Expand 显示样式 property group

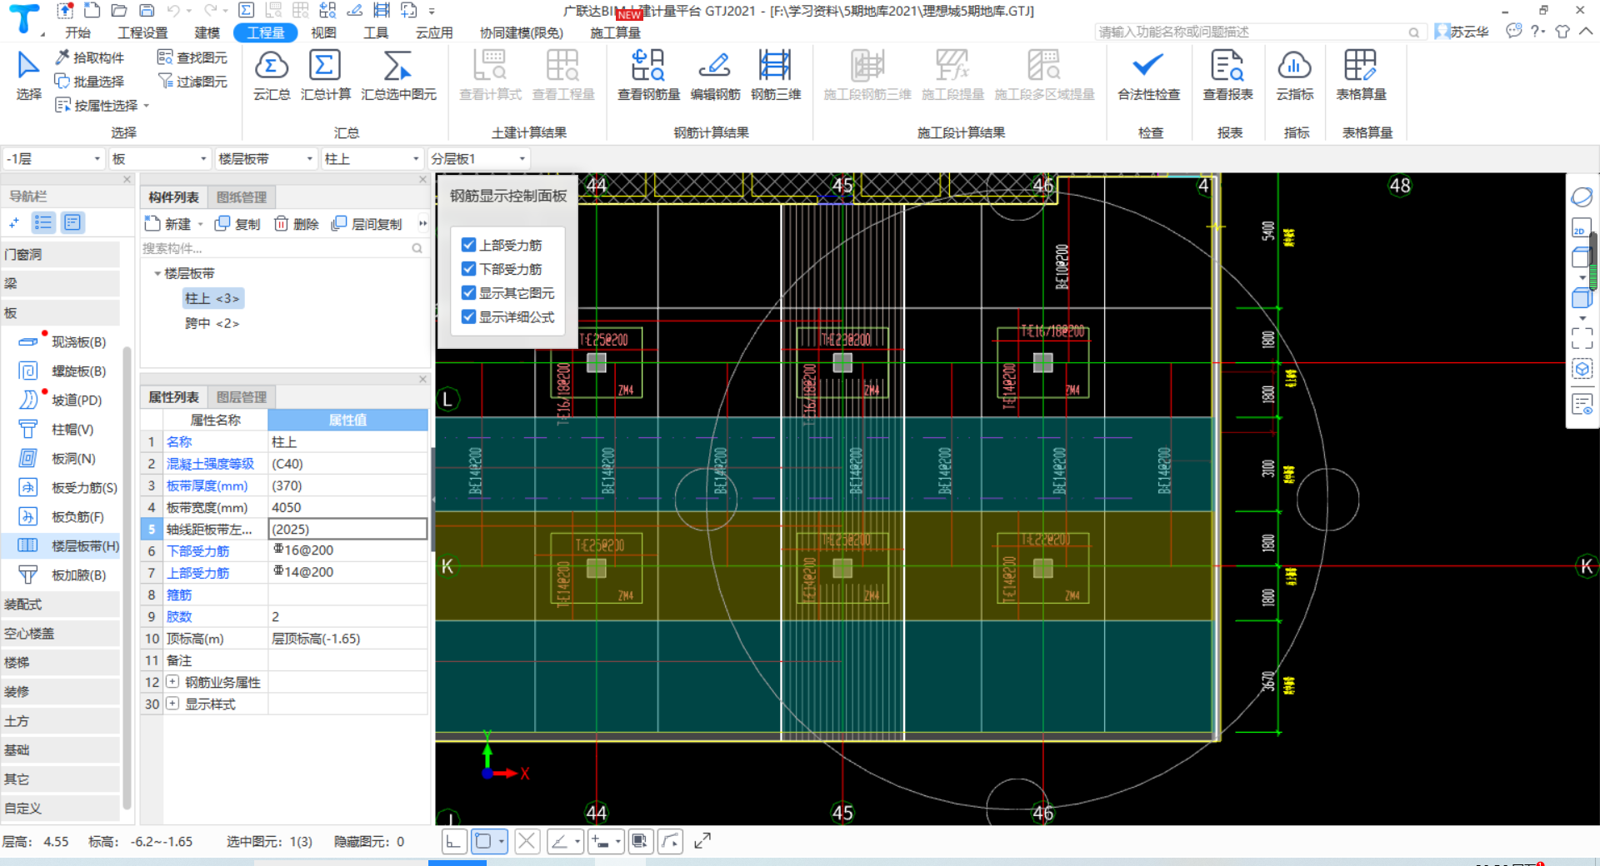[172, 703]
